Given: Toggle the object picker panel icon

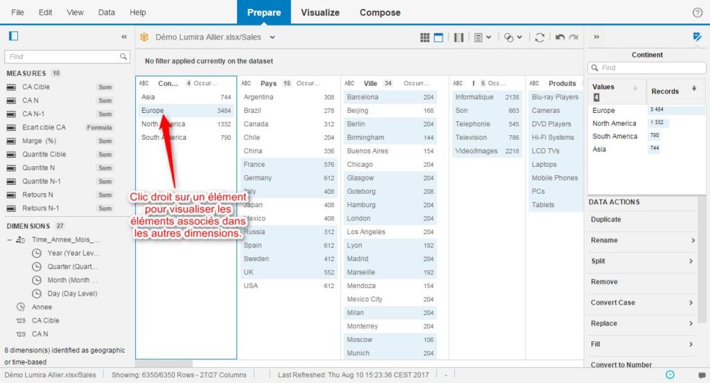Looking at the screenshot, I should click(13, 37).
